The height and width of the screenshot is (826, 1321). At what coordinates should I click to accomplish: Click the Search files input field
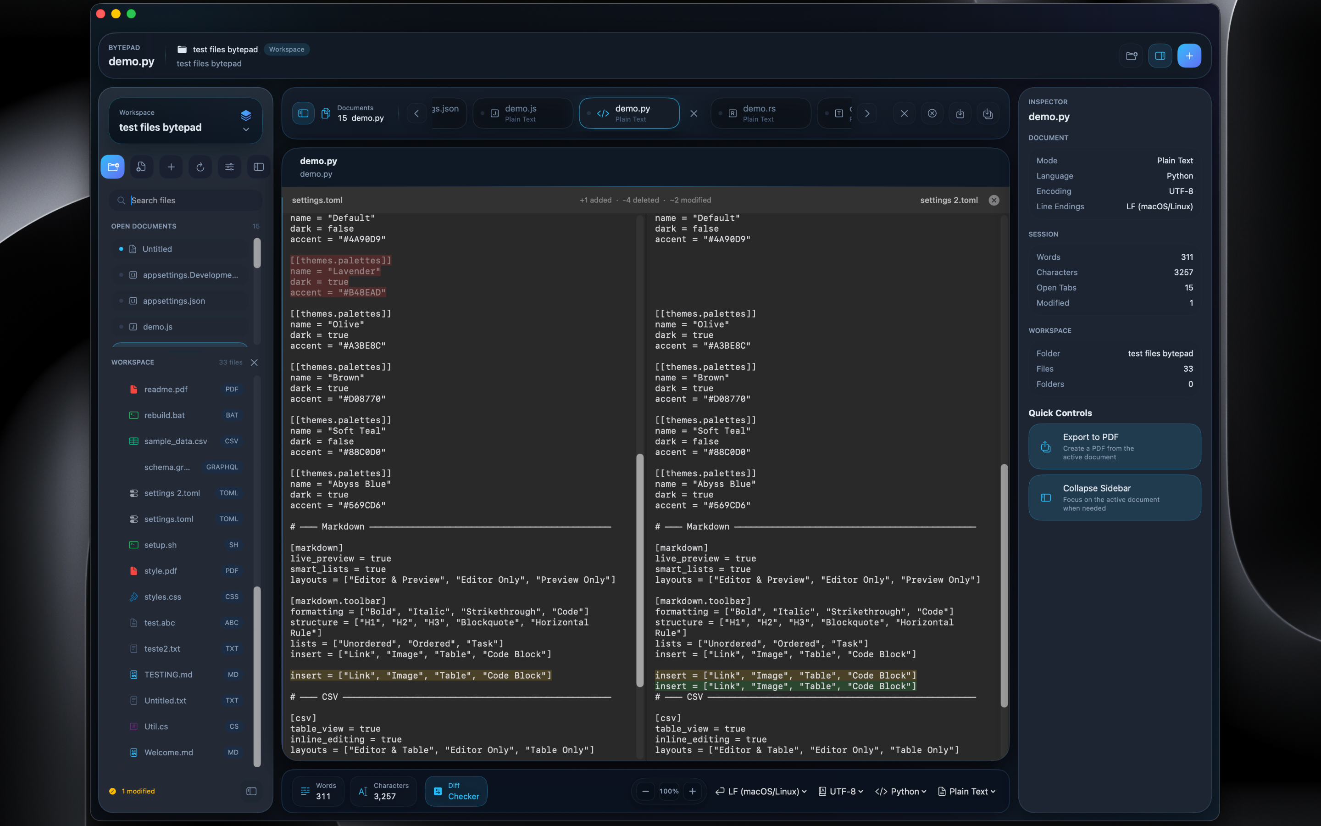[x=185, y=201]
